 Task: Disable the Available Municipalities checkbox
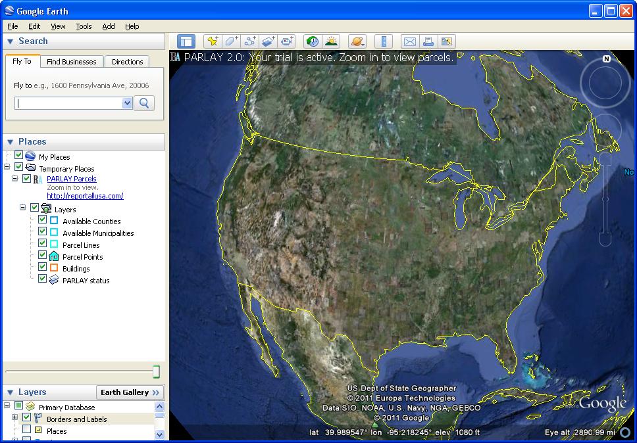click(42, 231)
